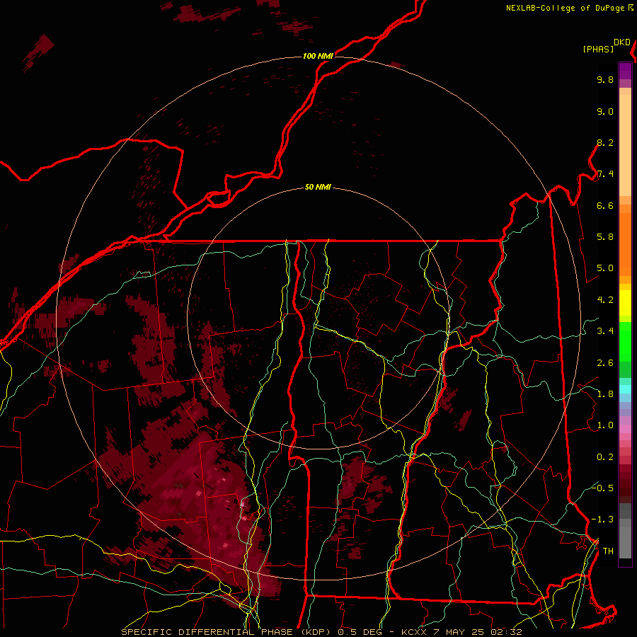Click the -1.3 scale value
The width and height of the screenshot is (637, 637).
pos(602,520)
